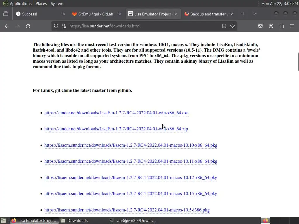Open the Places menu

(41, 3)
